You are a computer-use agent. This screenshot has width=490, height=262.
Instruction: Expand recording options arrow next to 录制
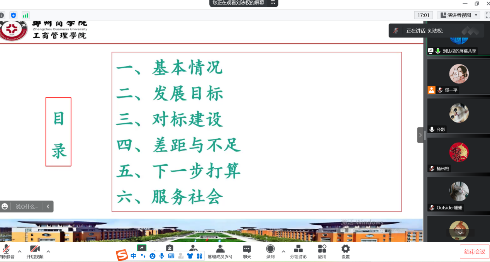click(x=283, y=252)
